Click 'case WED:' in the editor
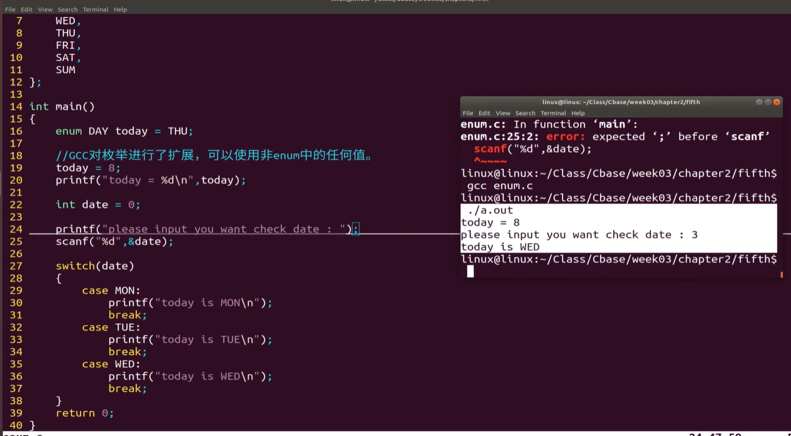The width and height of the screenshot is (791, 436). [x=111, y=364]
